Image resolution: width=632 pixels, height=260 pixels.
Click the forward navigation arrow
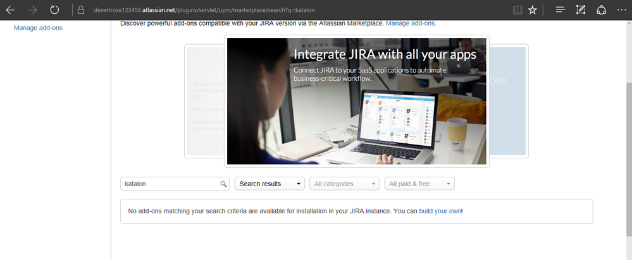[32, 10]
